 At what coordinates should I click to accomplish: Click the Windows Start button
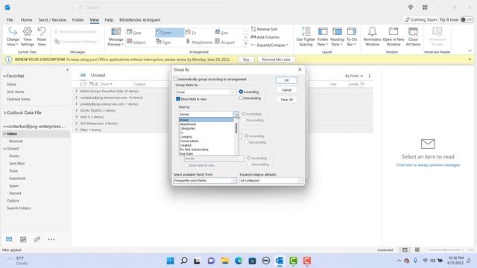(171, 261)
